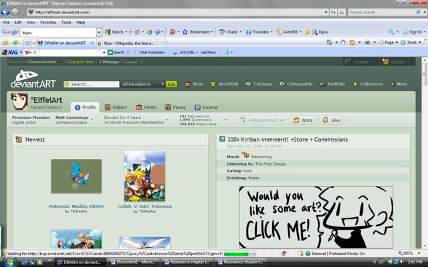
Task: Switch to the Journal tab
Action: tap(207, 107)
